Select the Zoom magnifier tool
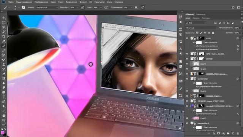Image resolution: width=243 pixels, height=137 pixels. coord(3,120)
